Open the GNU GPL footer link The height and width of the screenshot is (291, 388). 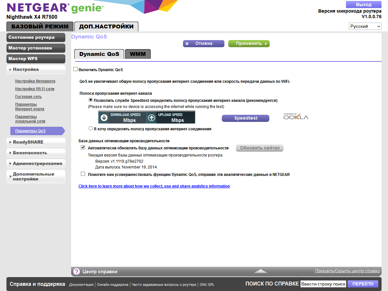click(207, 285)
